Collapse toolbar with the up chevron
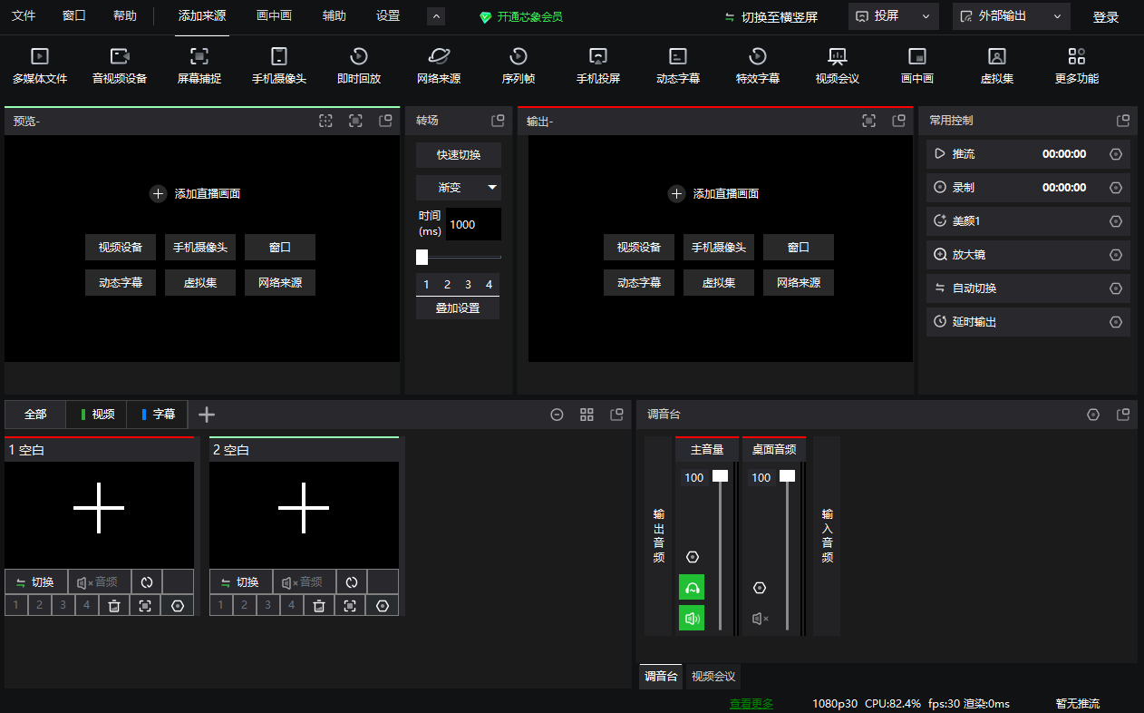Viewport: 1144px width, 713px height. [436, 16]
